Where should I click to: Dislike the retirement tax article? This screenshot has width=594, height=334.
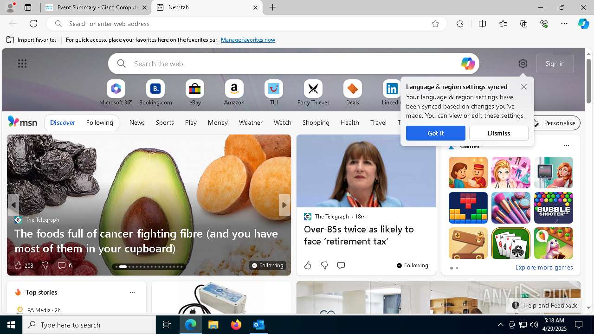[324, 265]
